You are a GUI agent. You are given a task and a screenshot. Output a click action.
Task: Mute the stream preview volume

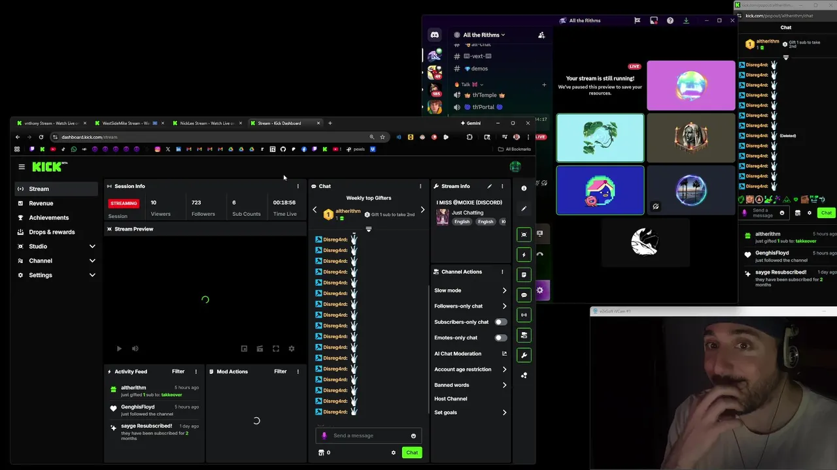[x=135, y=349]
